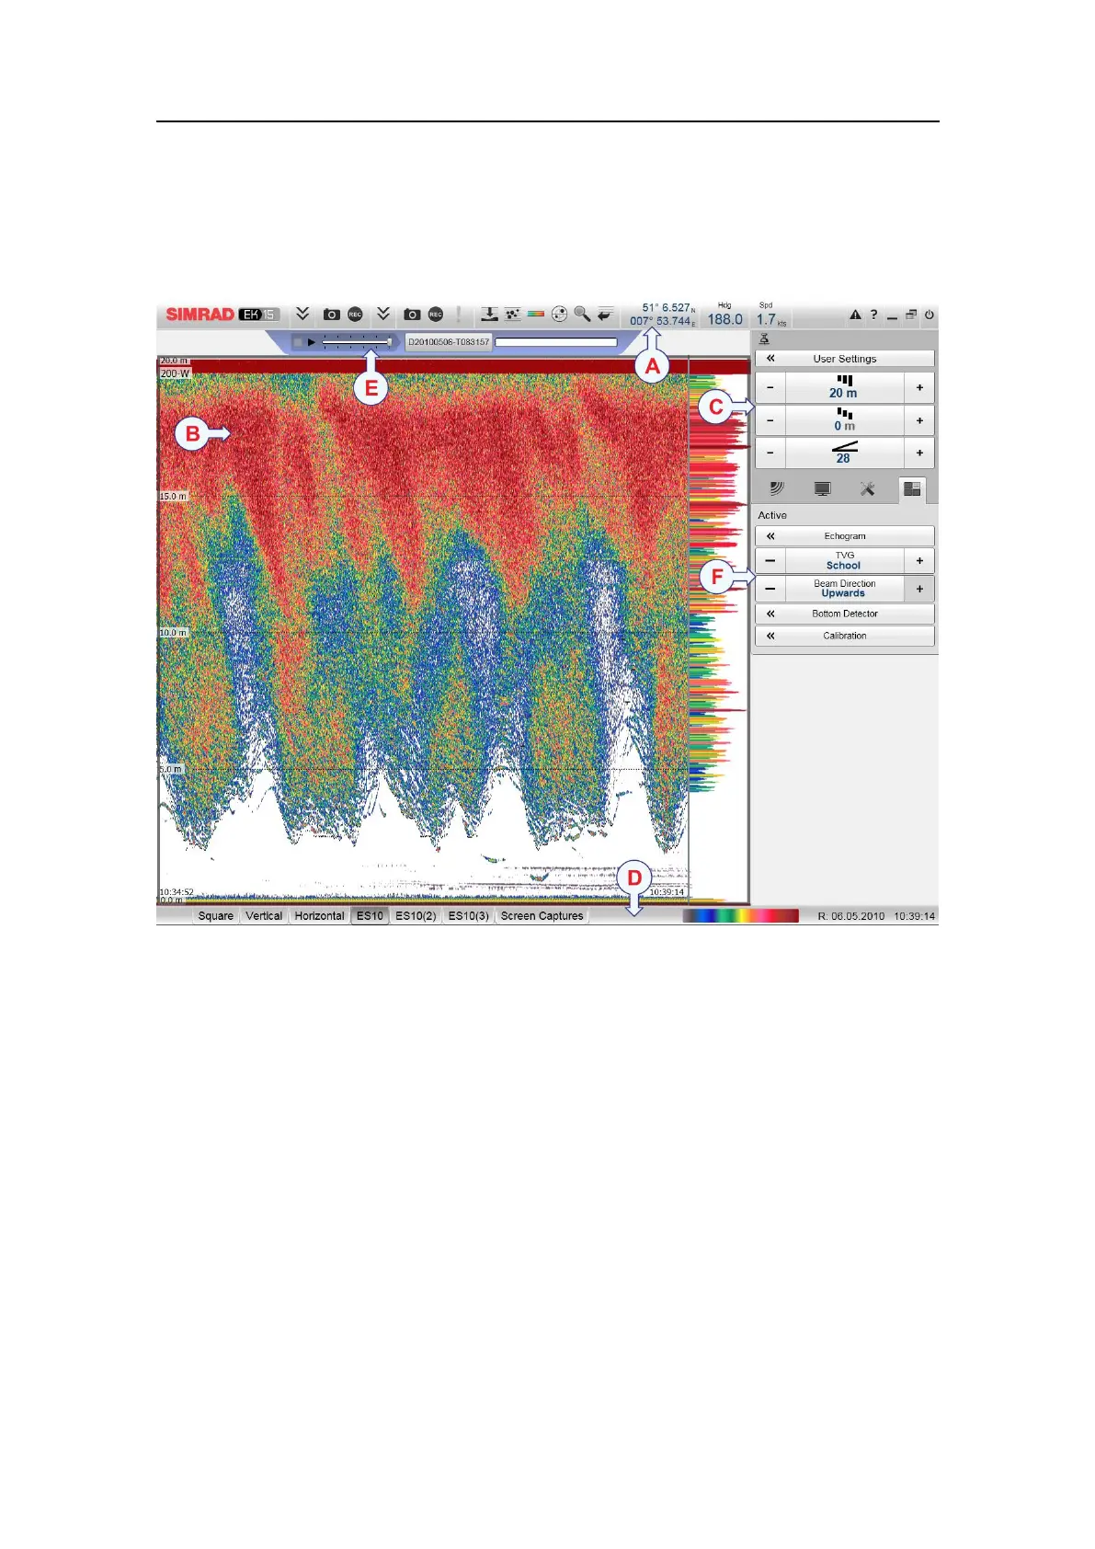Screen dimensions: 1095x1549
Task: Expand the Echogram submenu
Action: (845, 536)
